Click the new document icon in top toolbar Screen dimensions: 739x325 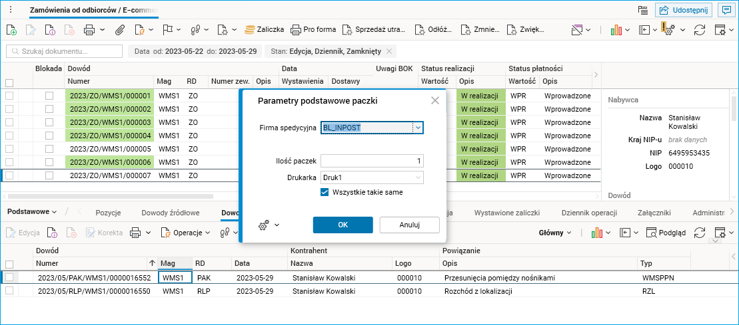click(x=11, y=30)
